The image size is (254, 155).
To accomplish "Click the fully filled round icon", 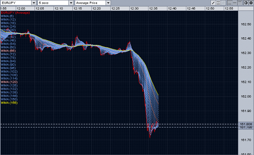I will click(x=251, y=3).
